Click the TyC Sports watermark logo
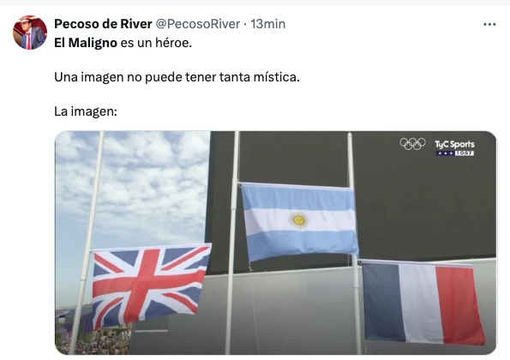 pos(454,145)
